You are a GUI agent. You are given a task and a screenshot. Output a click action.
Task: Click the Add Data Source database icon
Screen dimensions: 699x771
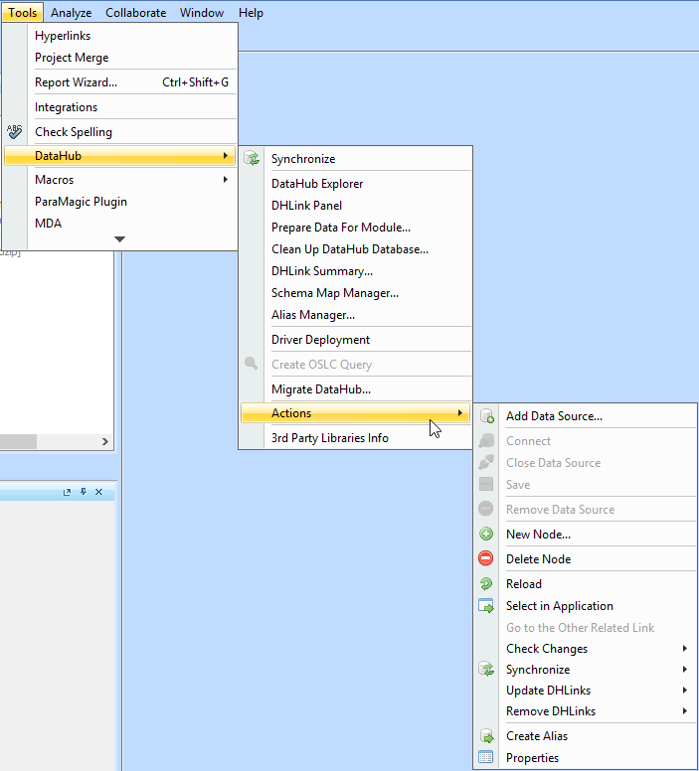[x=486, y=416]
